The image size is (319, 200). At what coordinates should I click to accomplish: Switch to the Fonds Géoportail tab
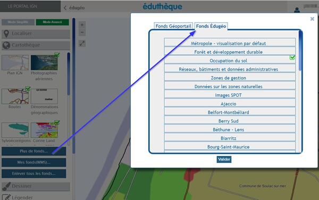click(173, 26)
